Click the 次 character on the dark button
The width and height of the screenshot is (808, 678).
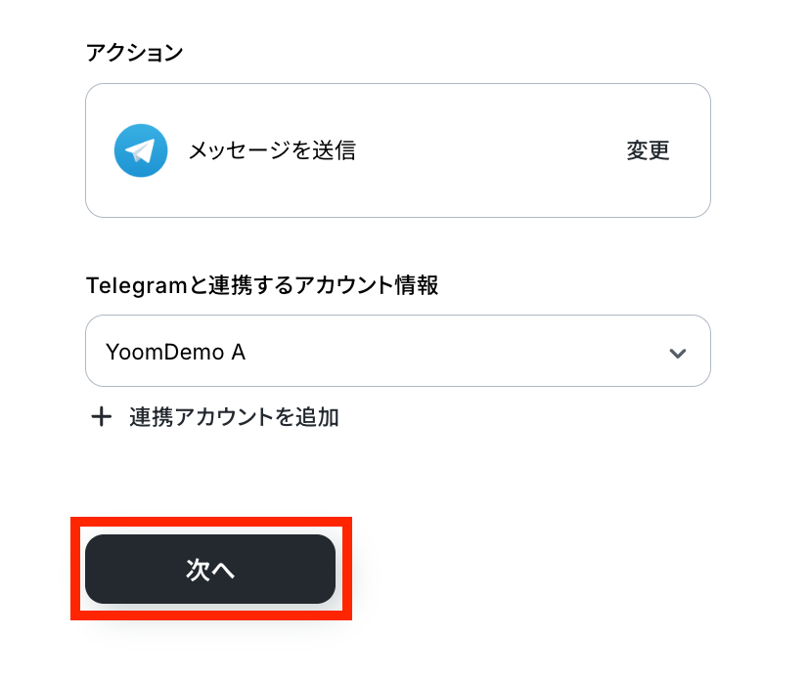click(198, 571)
